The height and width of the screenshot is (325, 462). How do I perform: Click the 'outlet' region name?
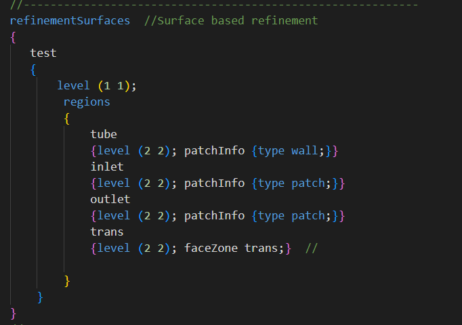point(110,199)
